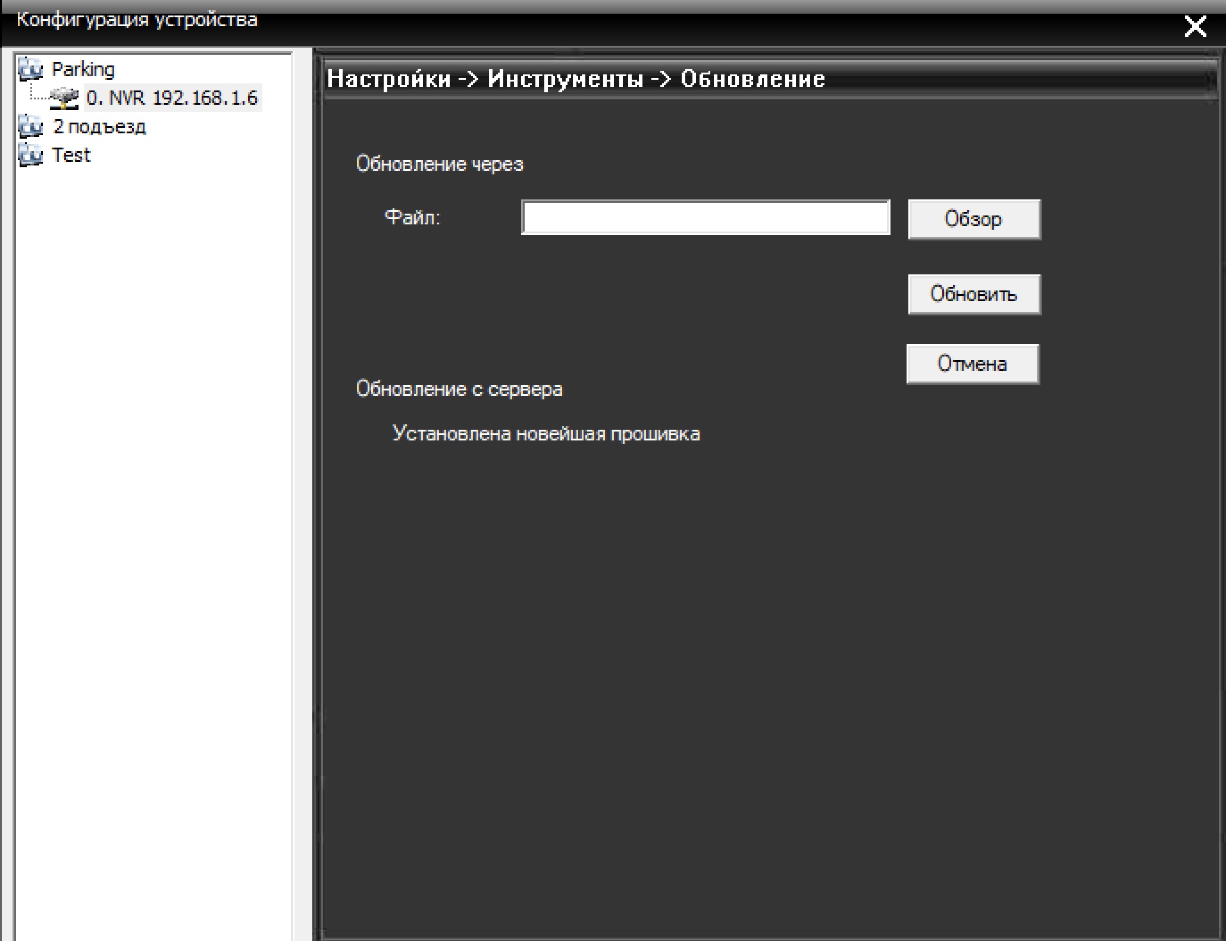Close the Конфигурация устройства window
This screenshot has width=1226, height=941.
point(1195,27)
